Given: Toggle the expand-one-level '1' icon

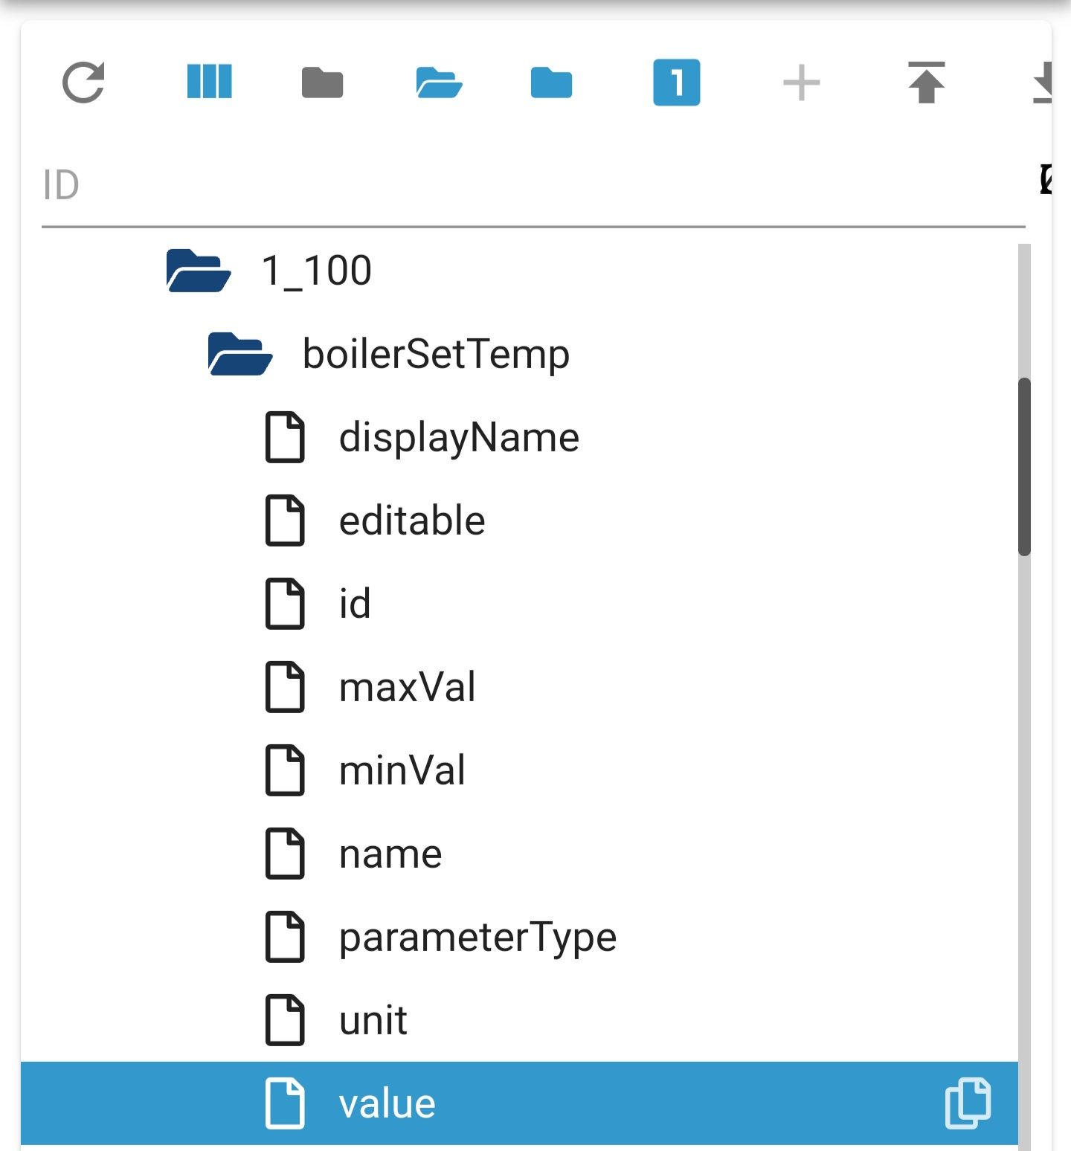Looking at the screenshot, I should click(x=676, y=82).
